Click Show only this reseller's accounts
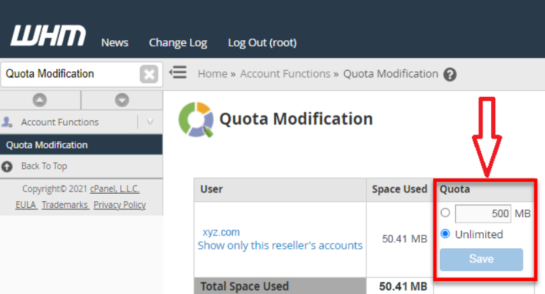 pyautogui.click(x=280, y=246)
